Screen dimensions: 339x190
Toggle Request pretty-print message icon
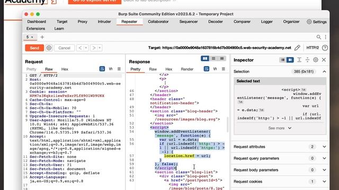(x=102, y=69)
